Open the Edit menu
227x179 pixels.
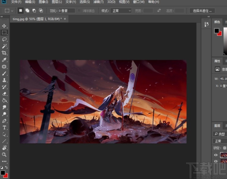(x=30, y=2)
